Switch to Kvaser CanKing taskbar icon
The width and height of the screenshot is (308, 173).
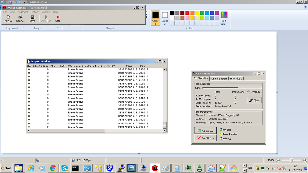[x=155, y=168]
